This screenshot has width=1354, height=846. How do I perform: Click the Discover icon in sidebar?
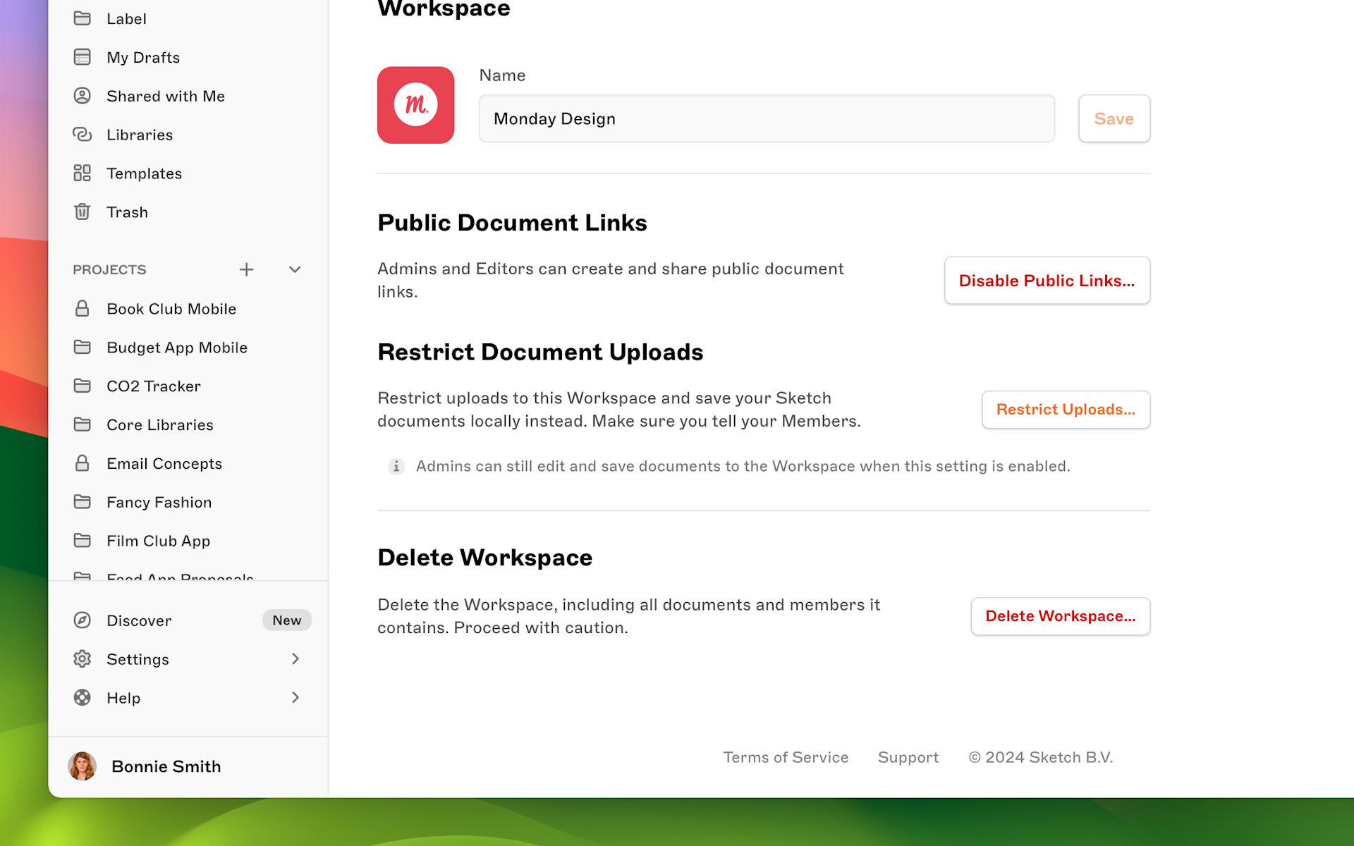tap(83, 620)
